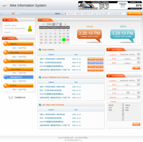The height and width of the screenshot is (142, 143).
Task: Open the System function menu
Action: [18, 85]
